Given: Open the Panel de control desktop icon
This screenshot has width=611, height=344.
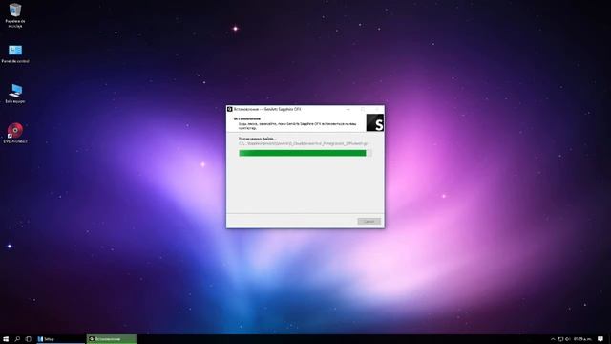Looking at the screenshot, I should [15, 54].
